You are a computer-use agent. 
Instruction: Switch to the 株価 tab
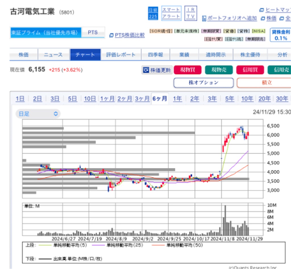(24, 55)
